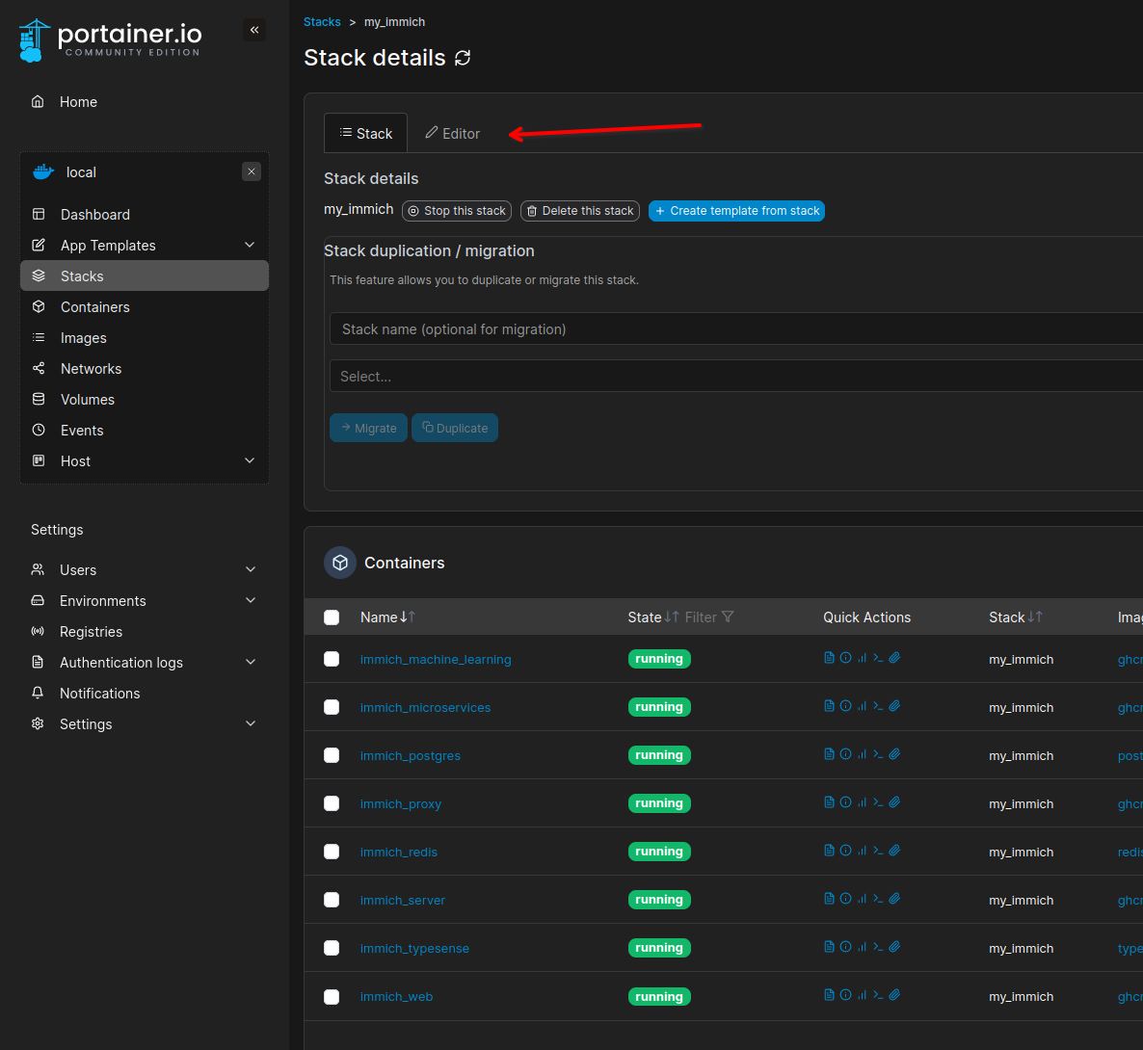Click the Stop this stack button
Image resolution: width=1143 pixels, height=1050 pixels.
(456, 211)
